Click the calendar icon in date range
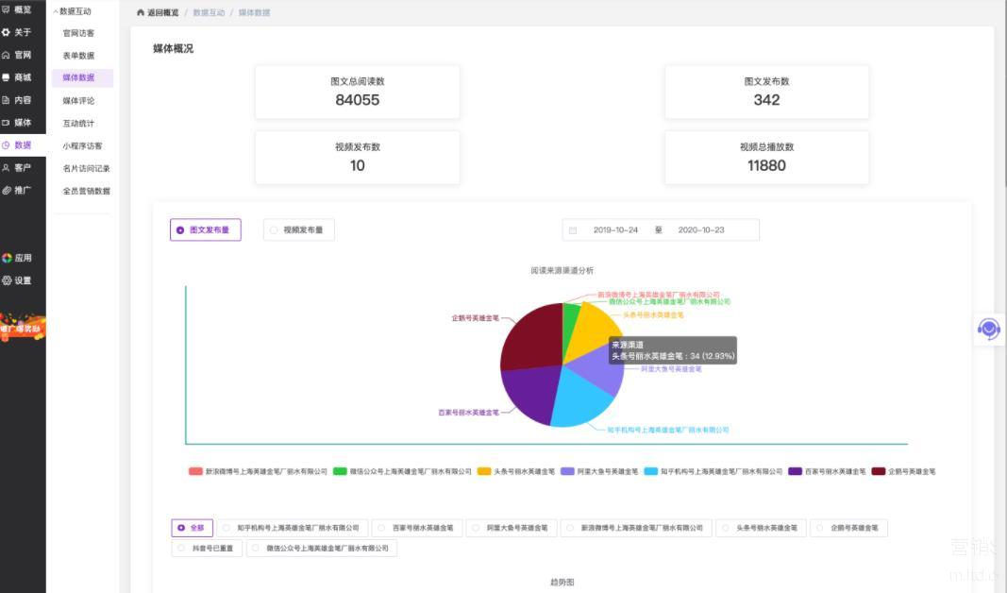1007x593 pixels. pyautogui.click(x=573, y=230)
